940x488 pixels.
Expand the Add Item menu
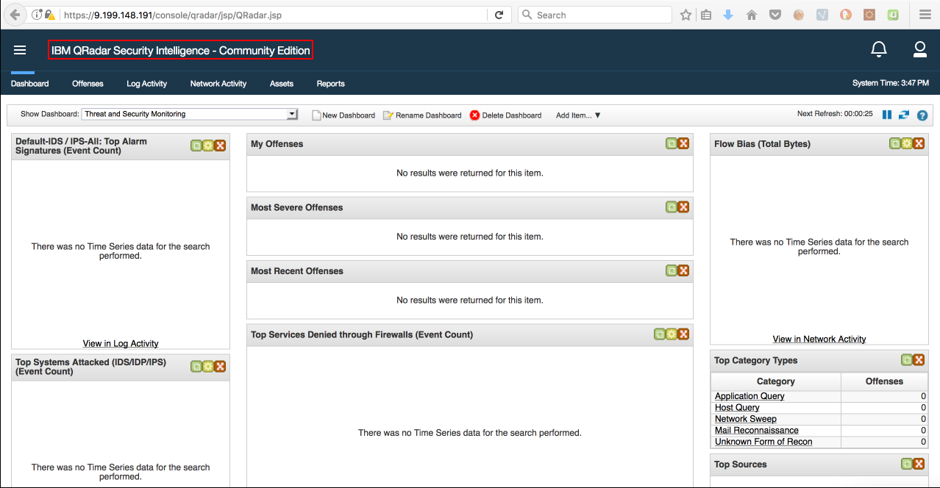[577, 115]
